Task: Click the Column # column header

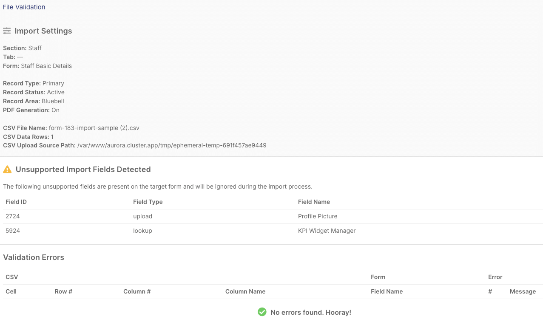Action: coord(137,291)
